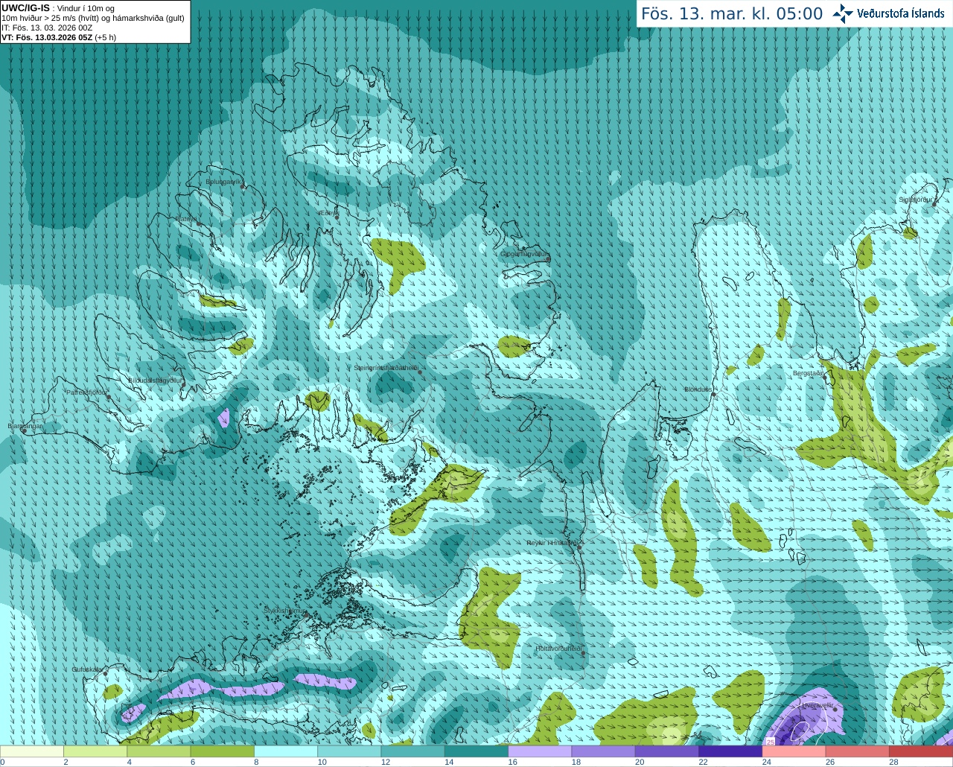Screen dimensions: 953x767
Task: Pick the 4–6 m/s green legend swatch
Action: (159, 751)
